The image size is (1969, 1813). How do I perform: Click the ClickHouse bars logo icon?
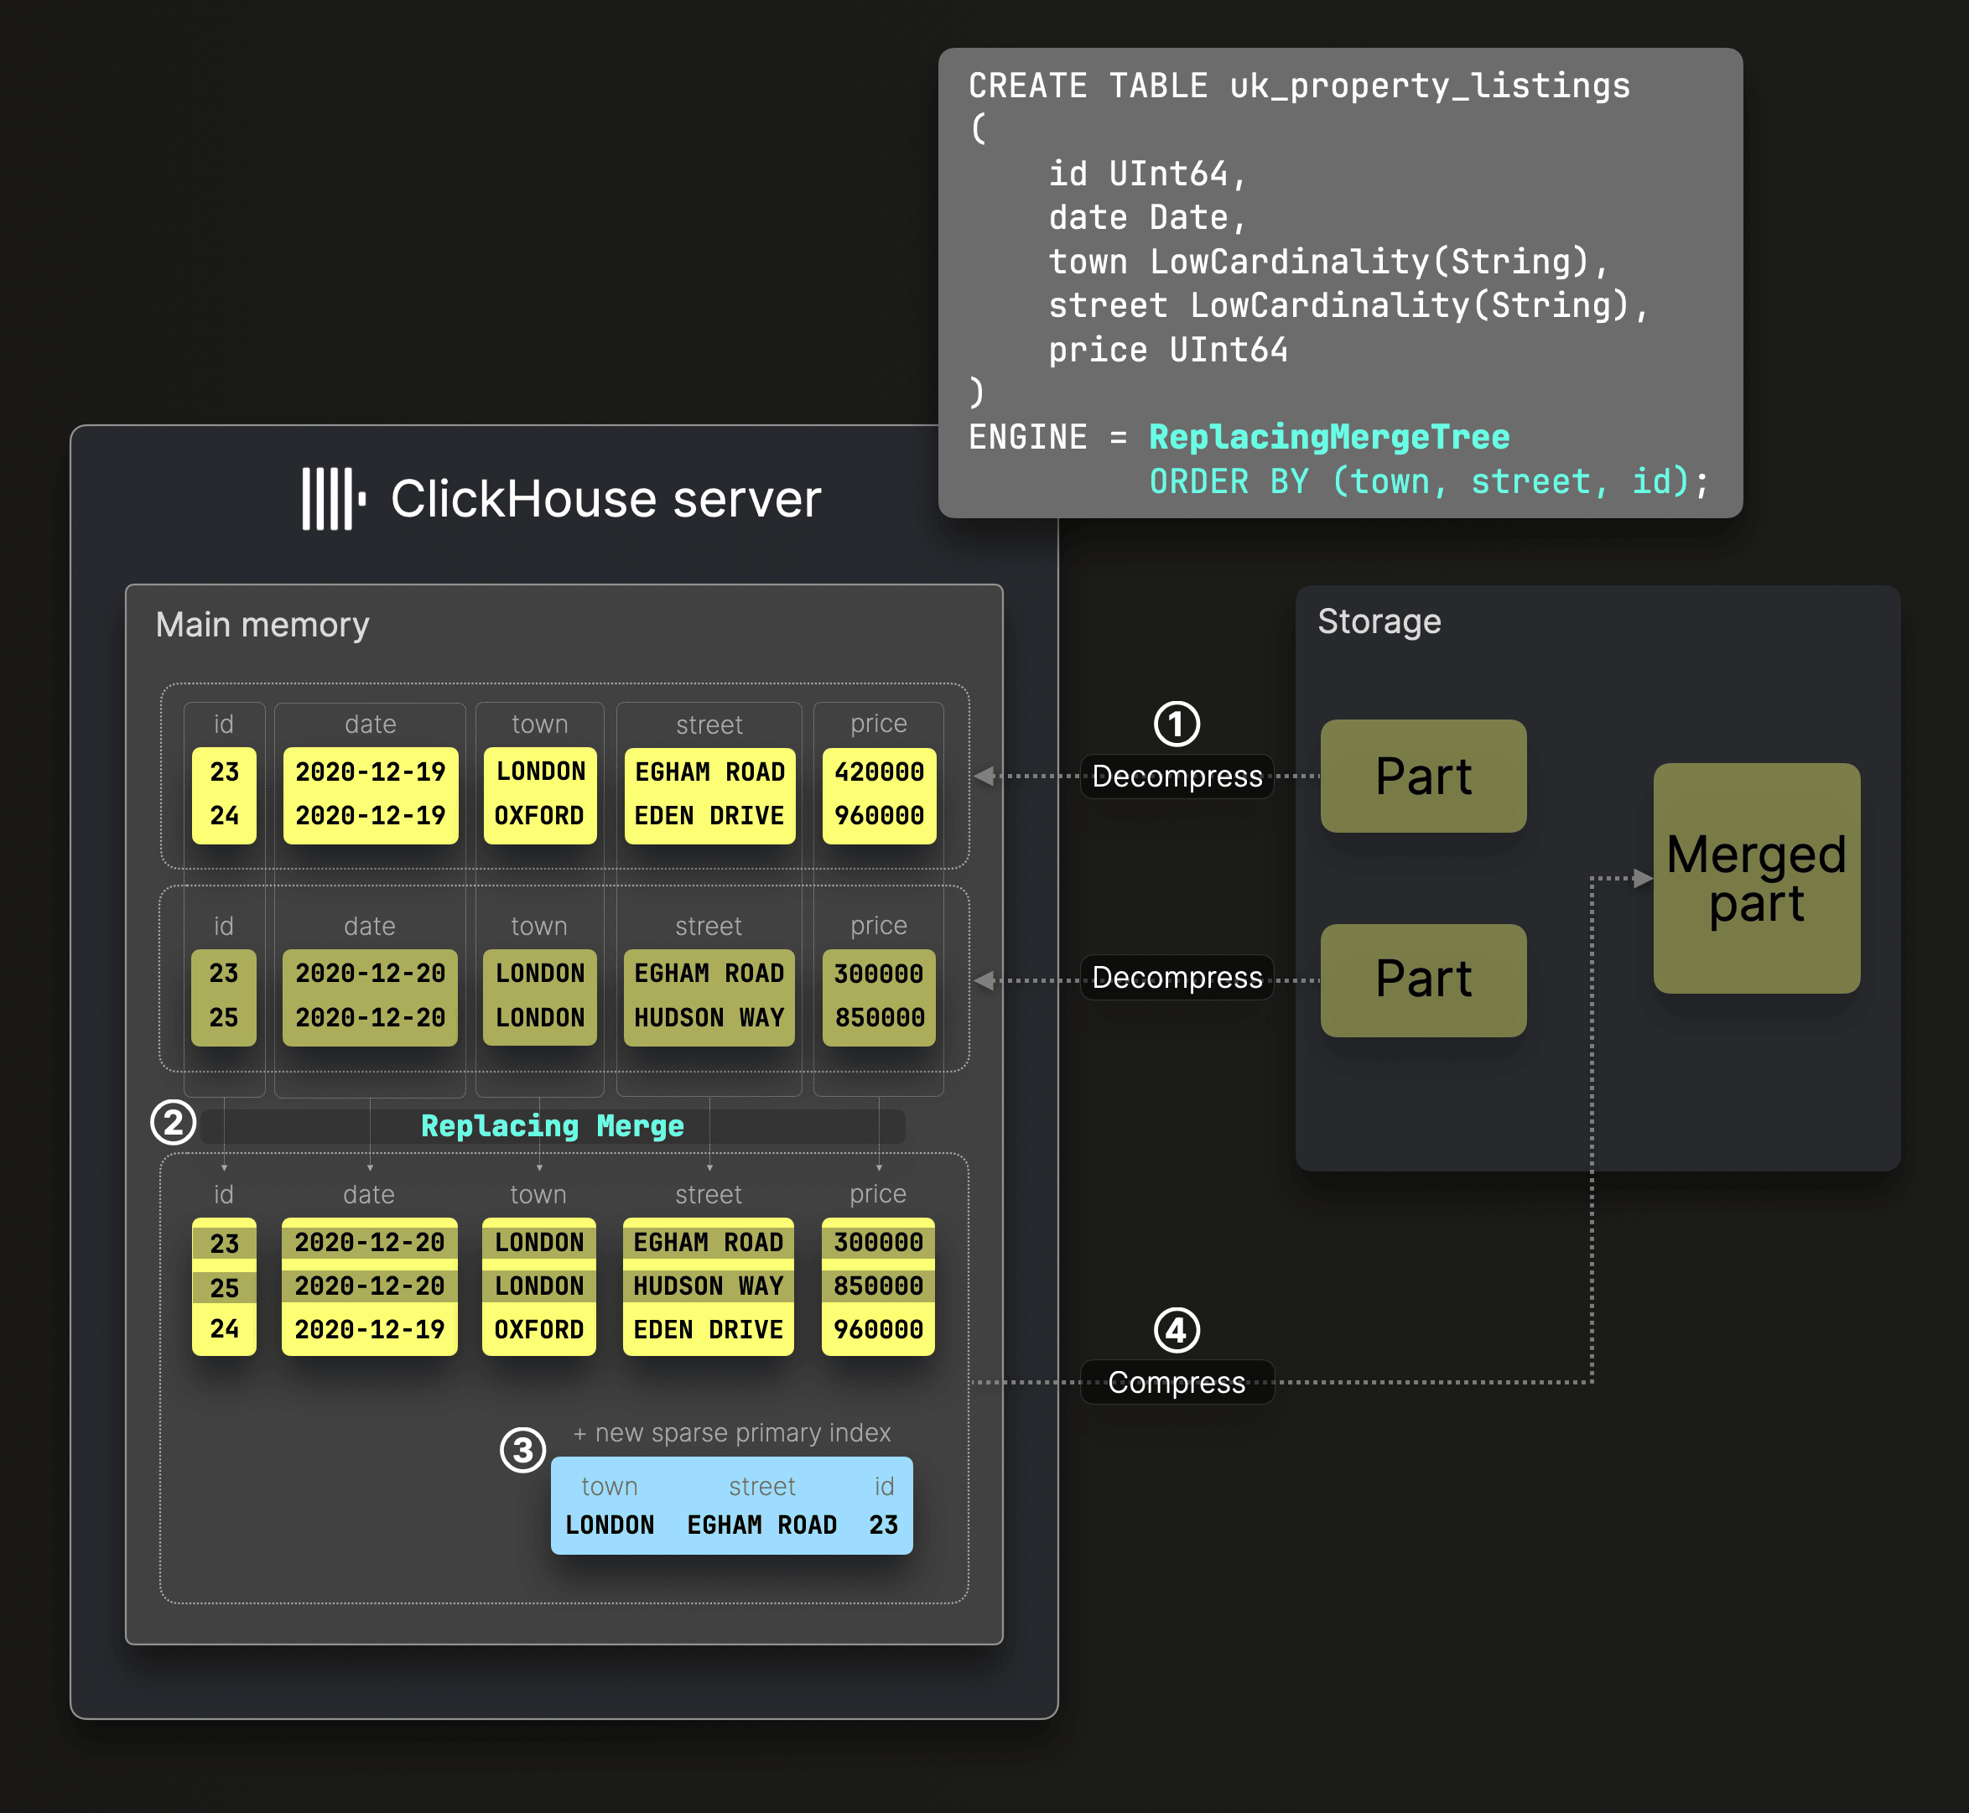point(334,498)
